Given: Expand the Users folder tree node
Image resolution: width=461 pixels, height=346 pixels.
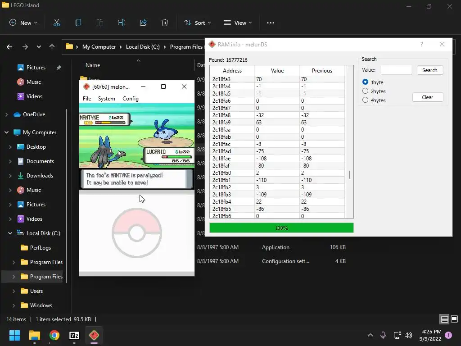Looking at the screenshot, I should click(x=14, y=291).
